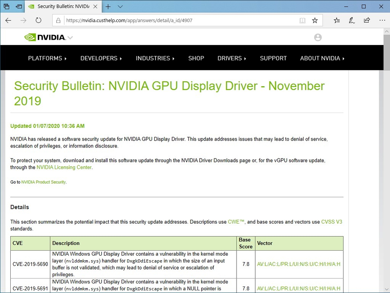Click the CVE-2019-5690 cell
Screen dimensions: 390x293
tap(30, 264)
